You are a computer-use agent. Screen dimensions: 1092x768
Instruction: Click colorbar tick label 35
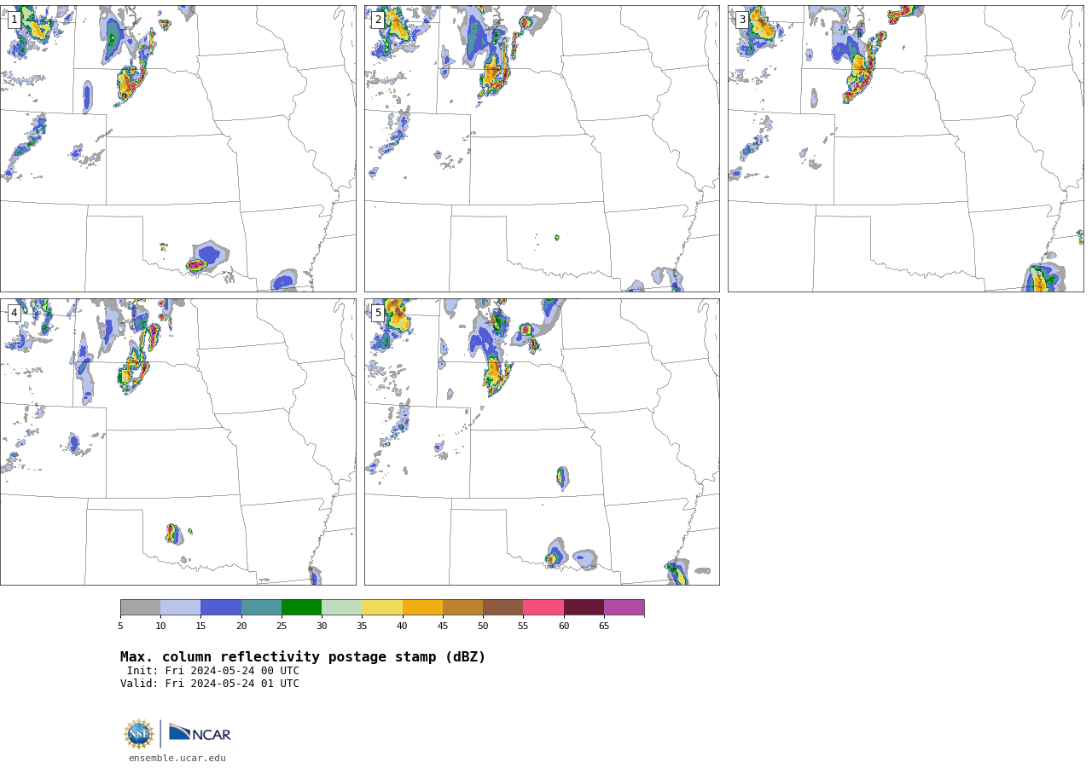pos(362,627)
